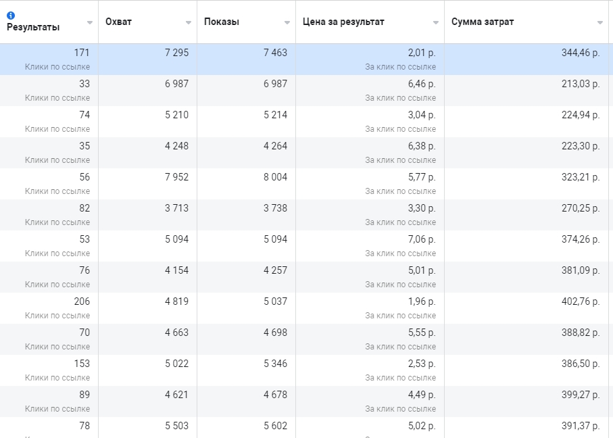Select the results value 76

(x=84, y=270)
